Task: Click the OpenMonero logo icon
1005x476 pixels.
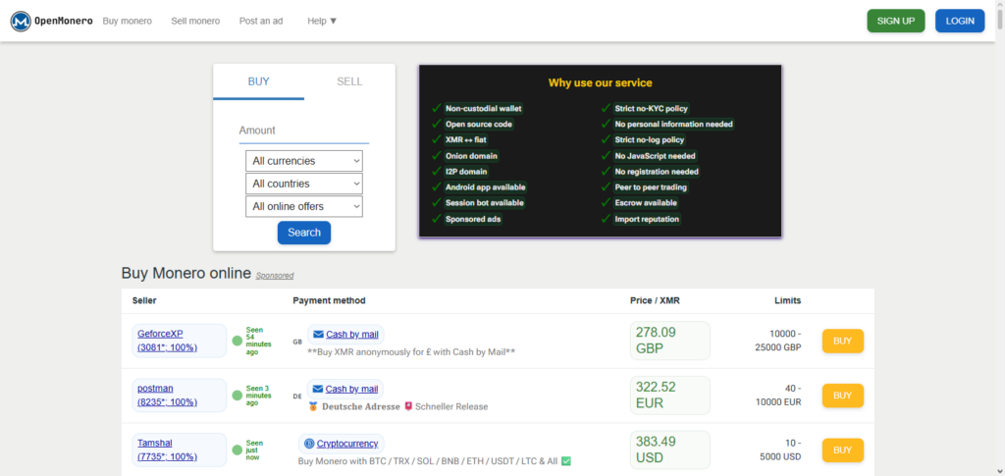Action: pyautogui.click(x=21, y=22)
